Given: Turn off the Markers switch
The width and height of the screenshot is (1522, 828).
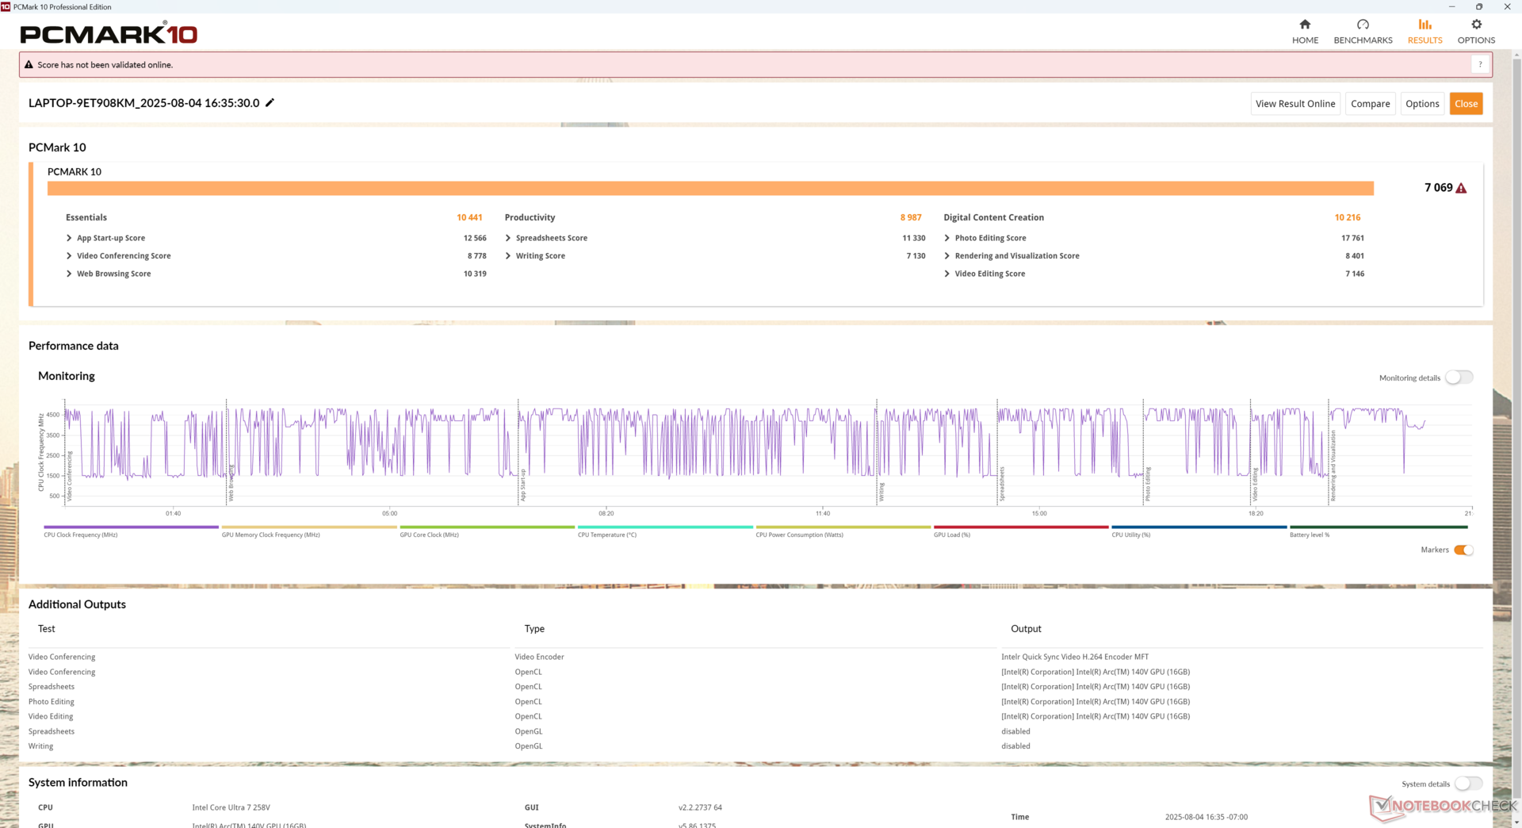Looking at the screenshot, I should 1463,550.
